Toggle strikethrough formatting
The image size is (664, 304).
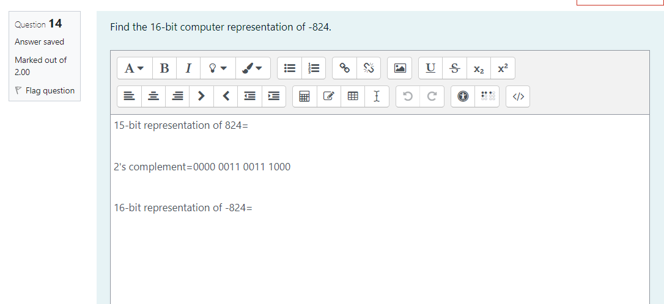[454, 68]
